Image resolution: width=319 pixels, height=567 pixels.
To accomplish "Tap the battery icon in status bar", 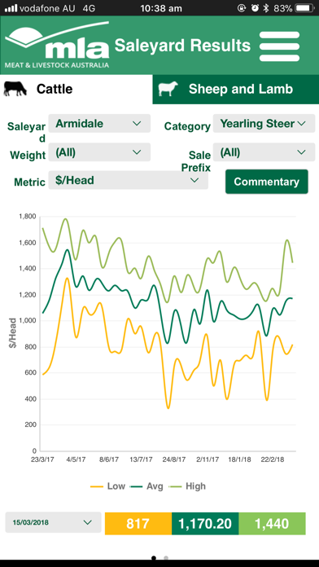I will 305,8.
